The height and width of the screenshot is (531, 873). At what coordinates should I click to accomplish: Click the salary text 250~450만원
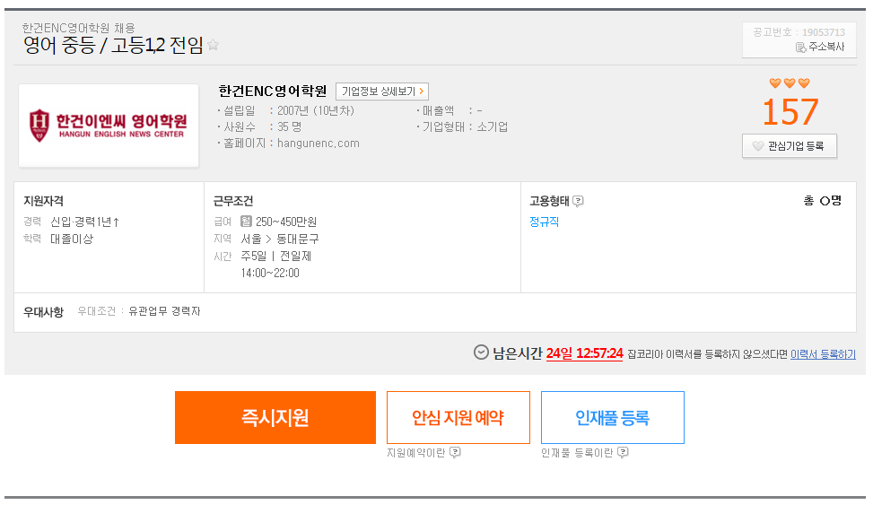click(286, 222)
